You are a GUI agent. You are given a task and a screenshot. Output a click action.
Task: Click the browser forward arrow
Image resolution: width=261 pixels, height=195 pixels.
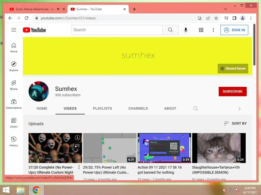tap(18, 18)
